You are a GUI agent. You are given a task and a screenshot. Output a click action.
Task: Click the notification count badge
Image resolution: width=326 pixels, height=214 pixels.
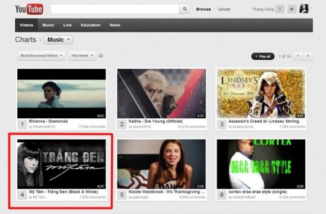coord(280,9)
